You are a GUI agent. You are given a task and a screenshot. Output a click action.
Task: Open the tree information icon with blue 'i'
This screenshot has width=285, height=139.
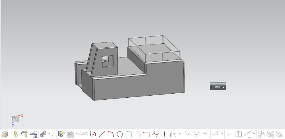coord(33,134)
